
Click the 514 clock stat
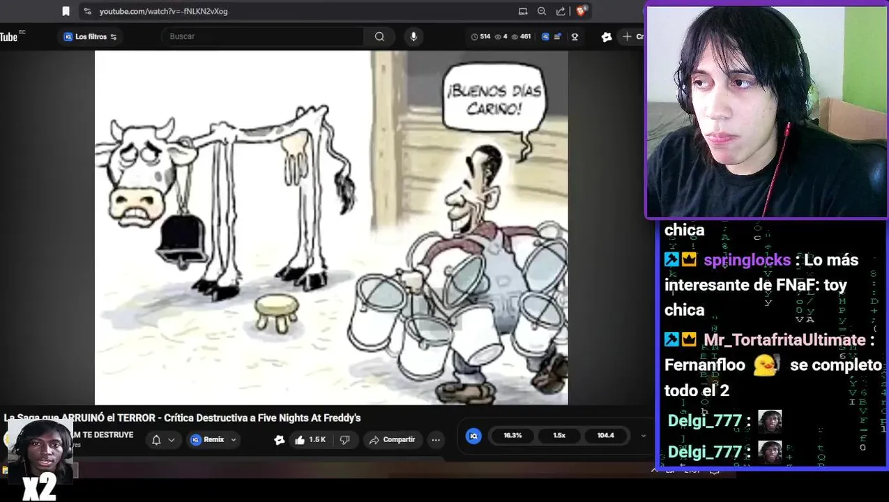(481, 36)
